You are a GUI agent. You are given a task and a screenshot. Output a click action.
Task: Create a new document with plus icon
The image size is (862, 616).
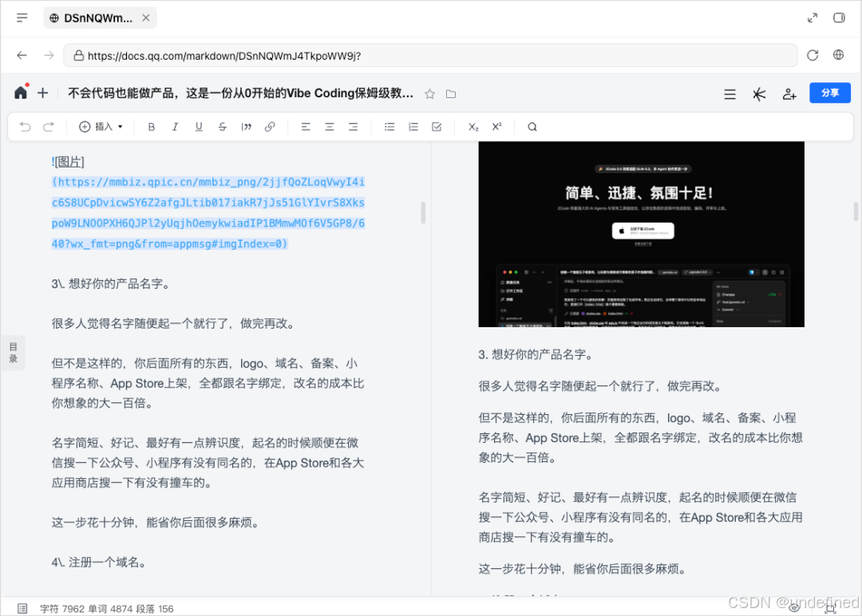pos(43,93)
